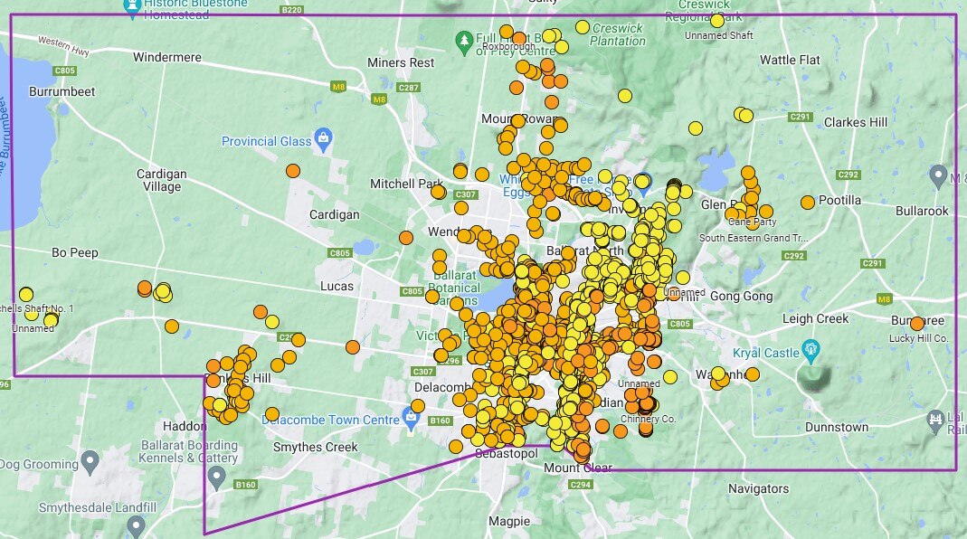Click the M8 highway shield near Windermere
This screenshot has width=967, height=539.
(338, 86)
